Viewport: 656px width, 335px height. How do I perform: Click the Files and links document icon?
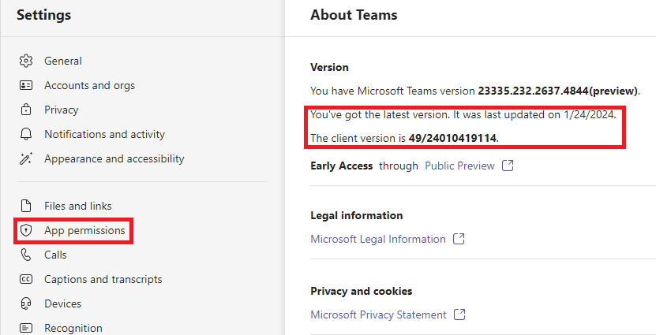(26, 206)
